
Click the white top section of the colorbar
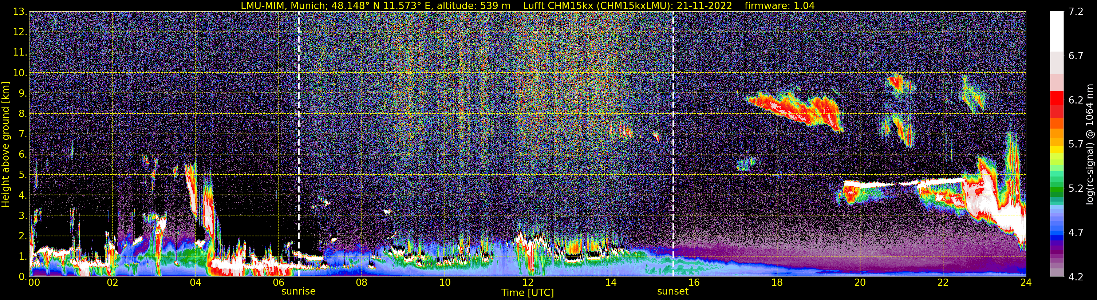click(x=1057, y=32)
